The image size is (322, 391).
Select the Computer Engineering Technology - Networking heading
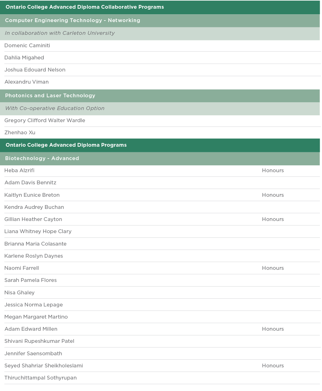point(73,21)
